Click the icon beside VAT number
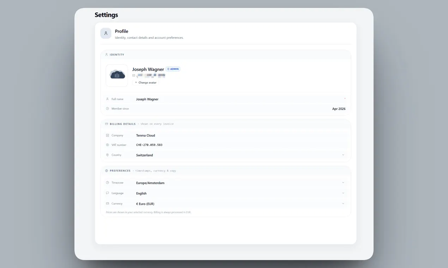 pyautogui.click(x=108, y=145)
